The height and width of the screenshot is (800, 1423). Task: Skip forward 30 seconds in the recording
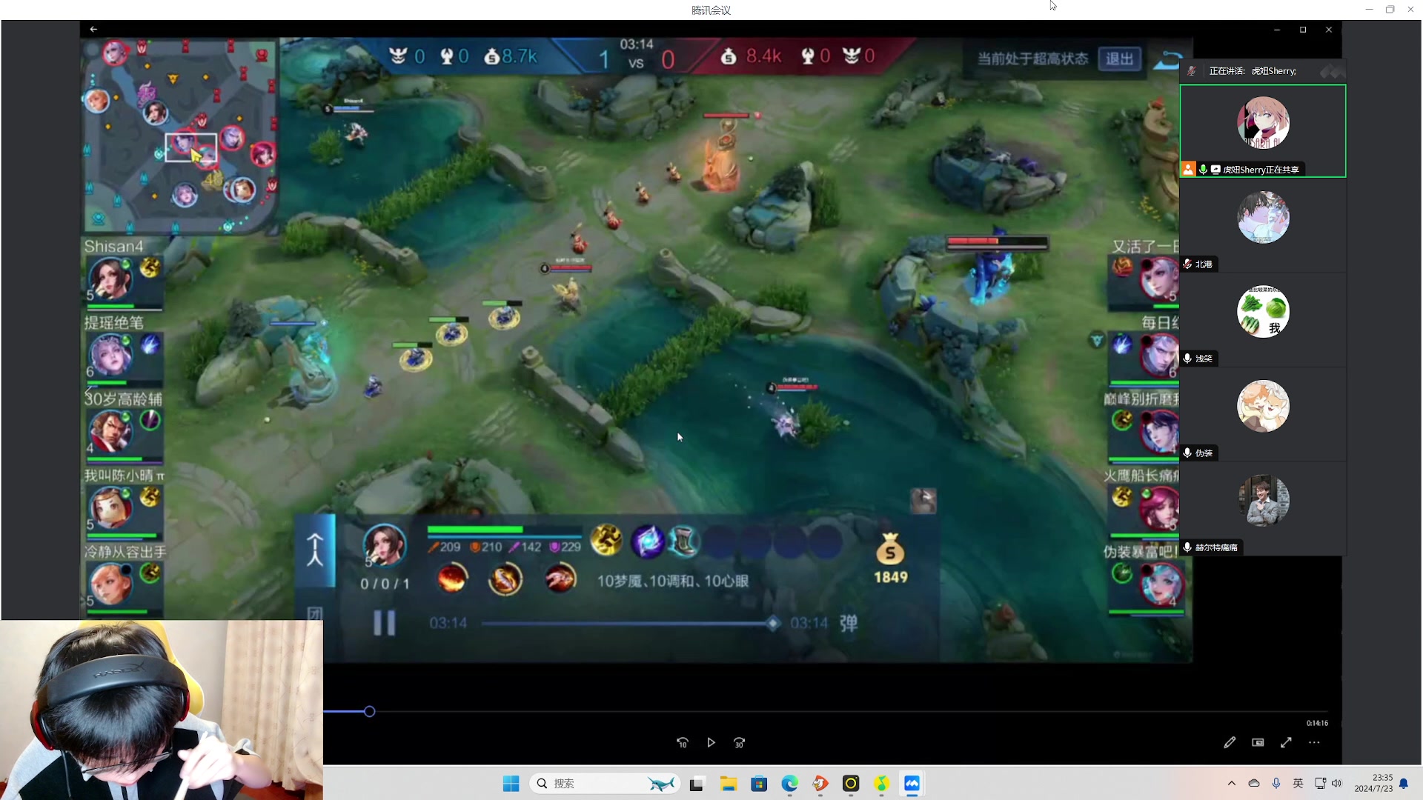click(x=739, y=742)
